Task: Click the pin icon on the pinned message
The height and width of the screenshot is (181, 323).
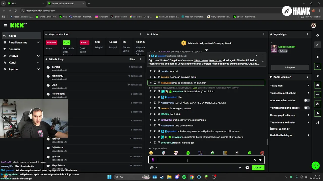Action: 256,56
